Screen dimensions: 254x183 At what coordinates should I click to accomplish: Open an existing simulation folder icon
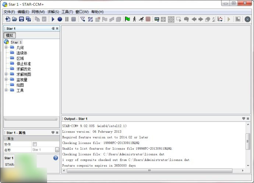[15, 19]
